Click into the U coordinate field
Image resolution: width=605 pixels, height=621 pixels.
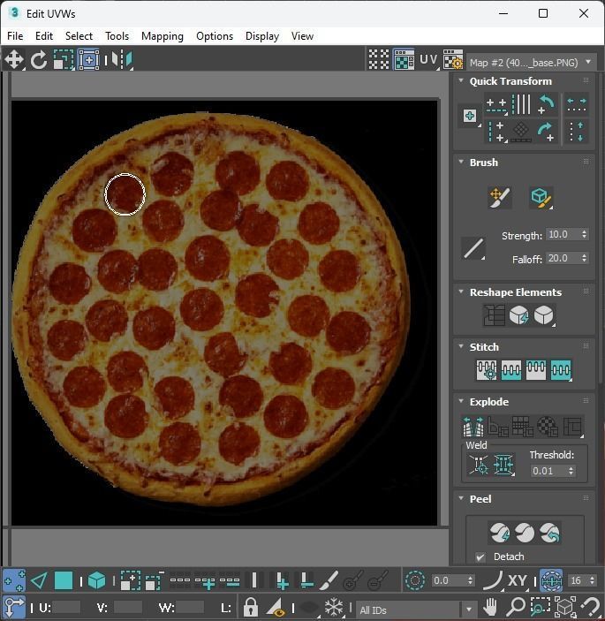coord(66,607)
